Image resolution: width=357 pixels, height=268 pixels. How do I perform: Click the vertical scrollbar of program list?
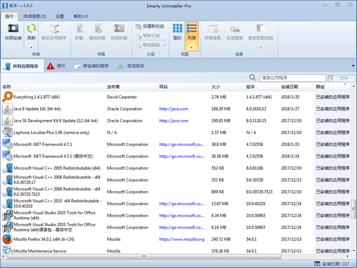click(353, 167)
